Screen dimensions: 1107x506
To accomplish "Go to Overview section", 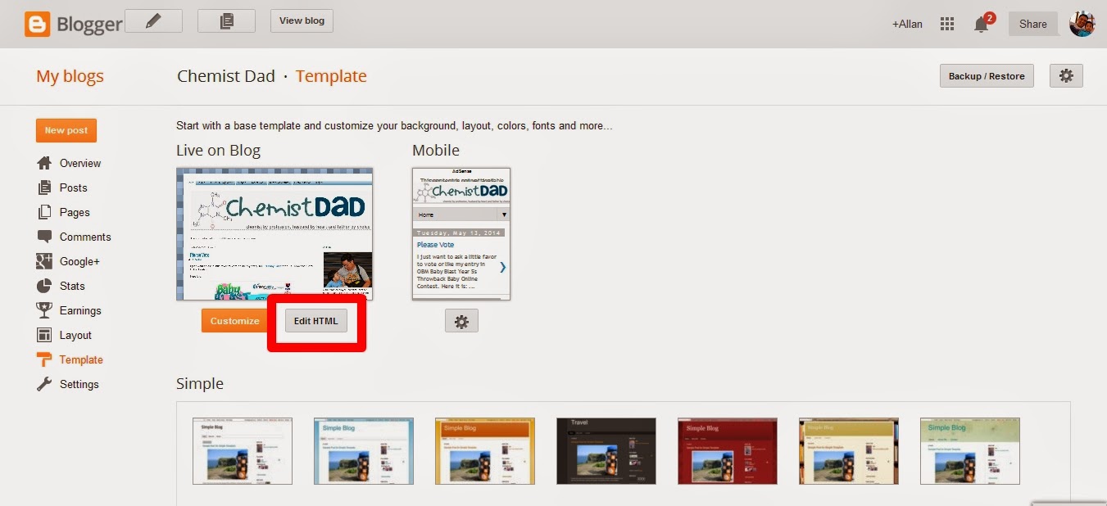I will click(x=80, y=163).
